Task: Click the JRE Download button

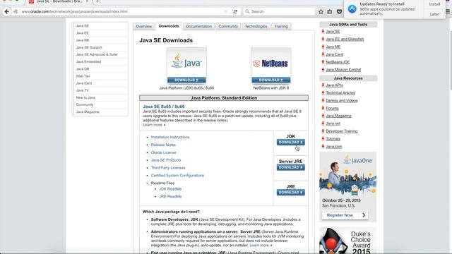Action: coord(290,193)
